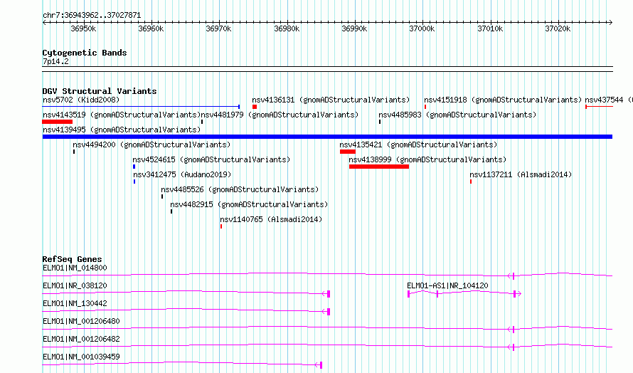Open nsv4139495 variant label
Viewport: 633px width, 373px height.
click(x=122, y=130)
